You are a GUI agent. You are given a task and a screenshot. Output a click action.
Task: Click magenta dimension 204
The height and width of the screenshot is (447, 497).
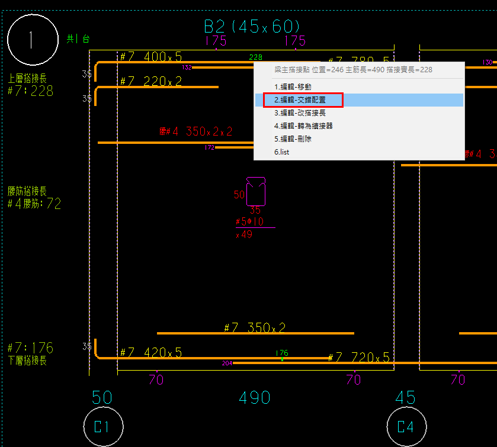click(x=227, y=363)
